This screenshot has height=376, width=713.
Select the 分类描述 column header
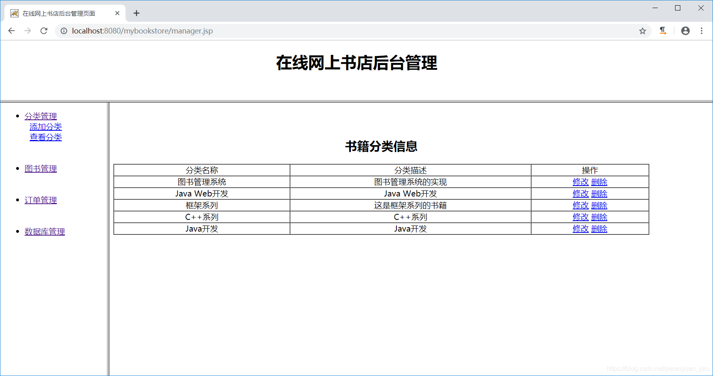tap(411, 170)
